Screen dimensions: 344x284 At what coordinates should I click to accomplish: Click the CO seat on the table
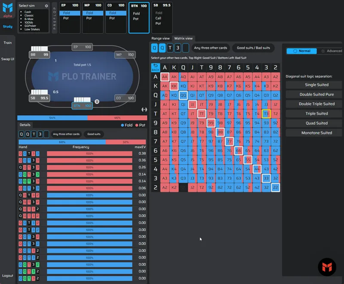(125, 98)
